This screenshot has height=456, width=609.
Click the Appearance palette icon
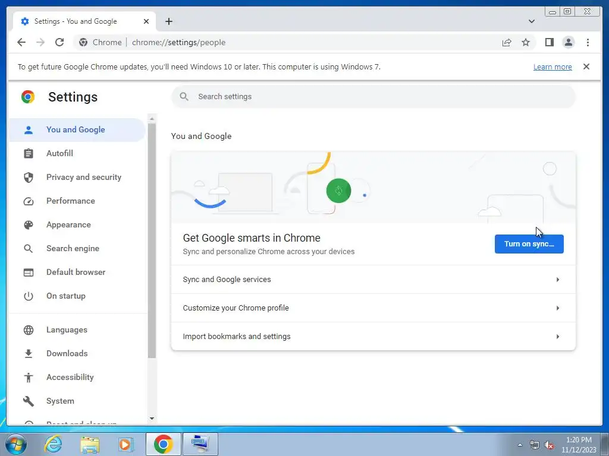(x=29, y=225)
